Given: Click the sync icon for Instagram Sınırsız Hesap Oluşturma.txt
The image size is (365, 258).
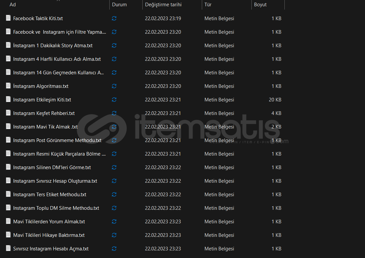Looking at the screenshot, I should (x=114, y=181).
